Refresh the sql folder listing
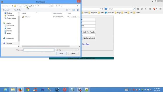This screenshot has height=92, width=163. [52, 6]
